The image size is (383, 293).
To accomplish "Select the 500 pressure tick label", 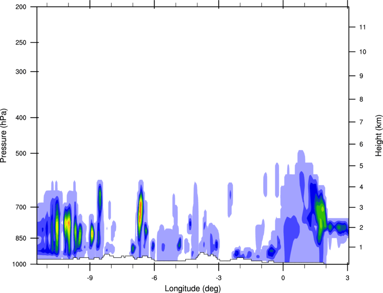I will pos(21,153).
